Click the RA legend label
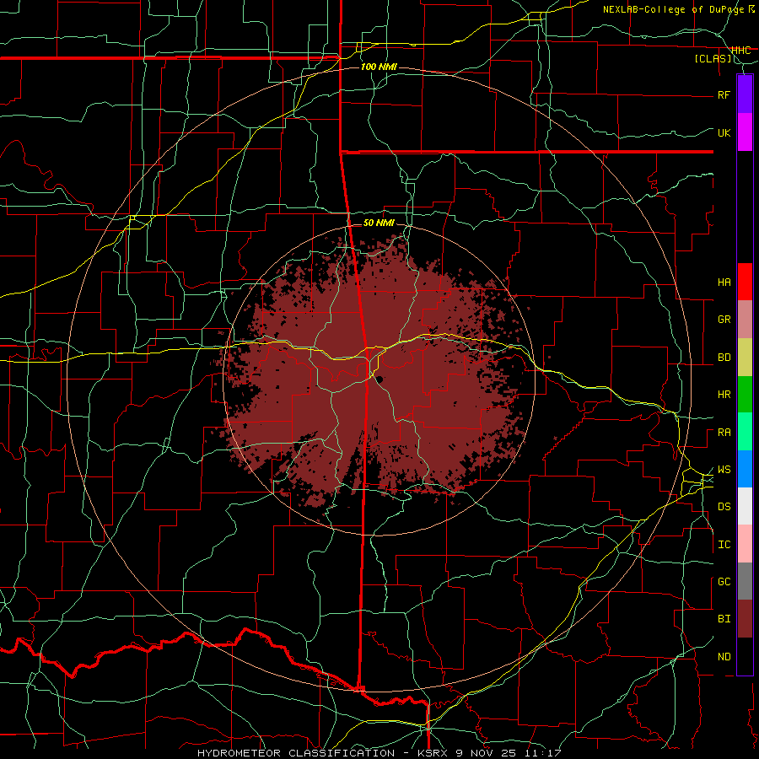This screenshot has height=759, width=759. pyautogui.click(x=724, y=433)
